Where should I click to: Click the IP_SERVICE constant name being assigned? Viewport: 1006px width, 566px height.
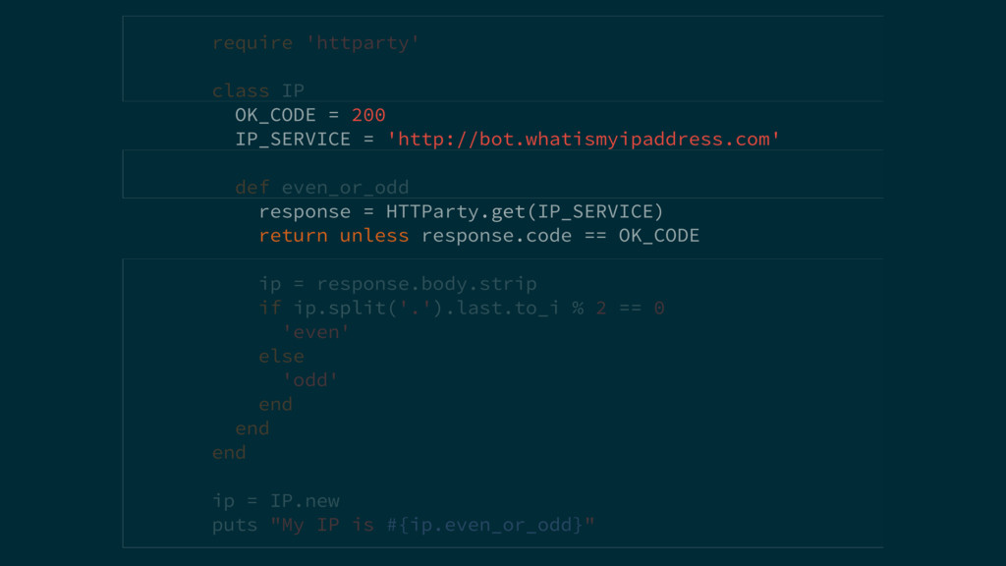click(x=293, y=139)
